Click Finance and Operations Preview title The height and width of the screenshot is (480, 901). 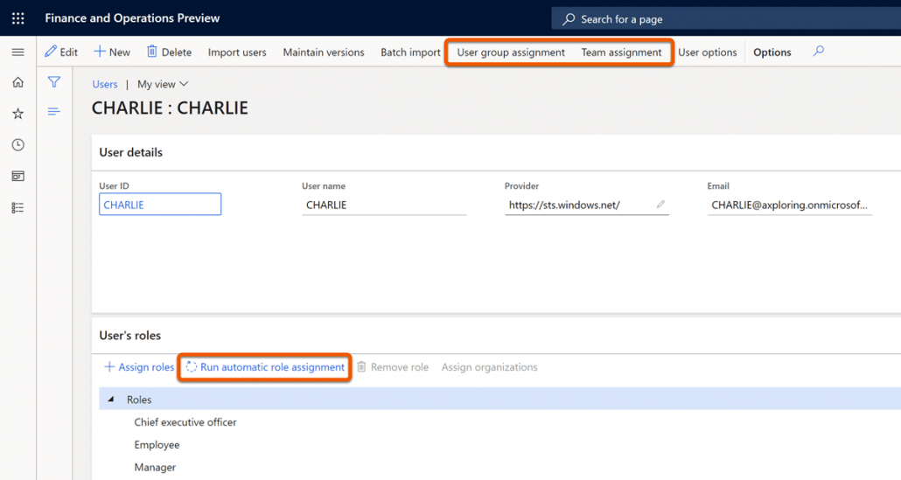pos(132,18)
